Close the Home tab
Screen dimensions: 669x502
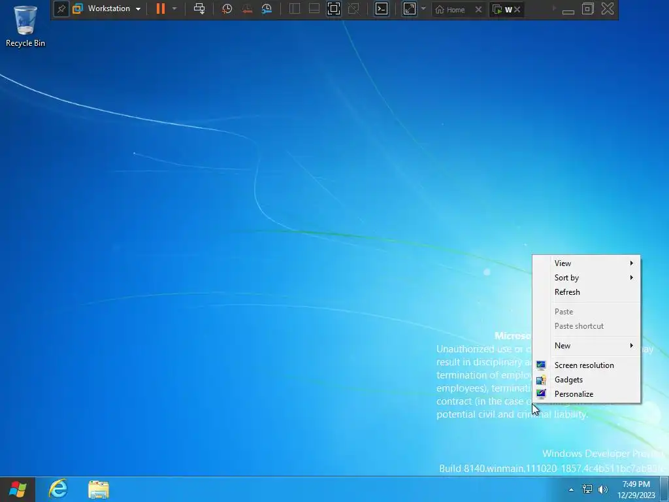[x=478, y=9]
